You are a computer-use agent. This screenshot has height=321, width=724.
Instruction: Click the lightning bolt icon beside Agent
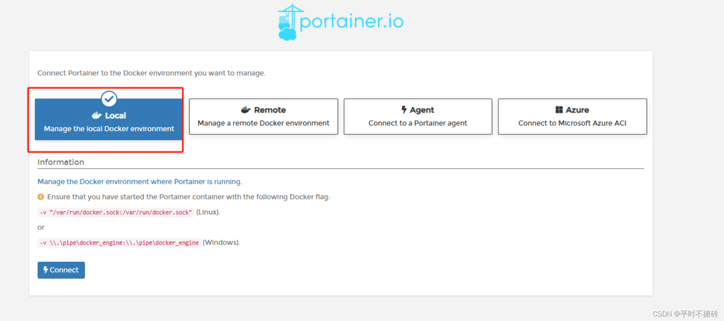[x=404, y=110]
